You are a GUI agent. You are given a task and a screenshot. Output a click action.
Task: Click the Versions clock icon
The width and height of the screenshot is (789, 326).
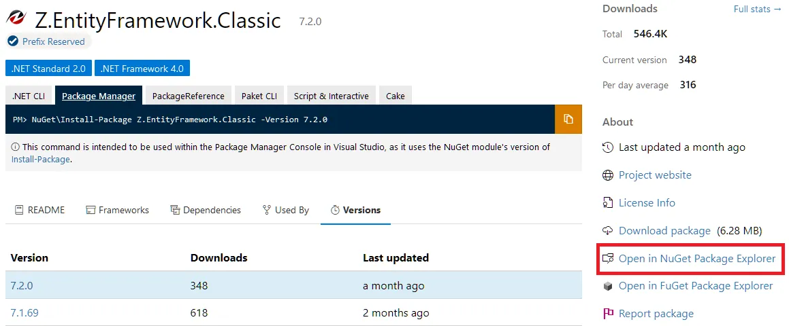click(335, 210)
